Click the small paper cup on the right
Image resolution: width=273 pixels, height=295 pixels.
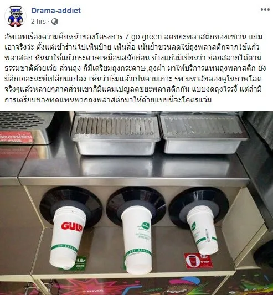pyautogui.click(x=203, y=230)
